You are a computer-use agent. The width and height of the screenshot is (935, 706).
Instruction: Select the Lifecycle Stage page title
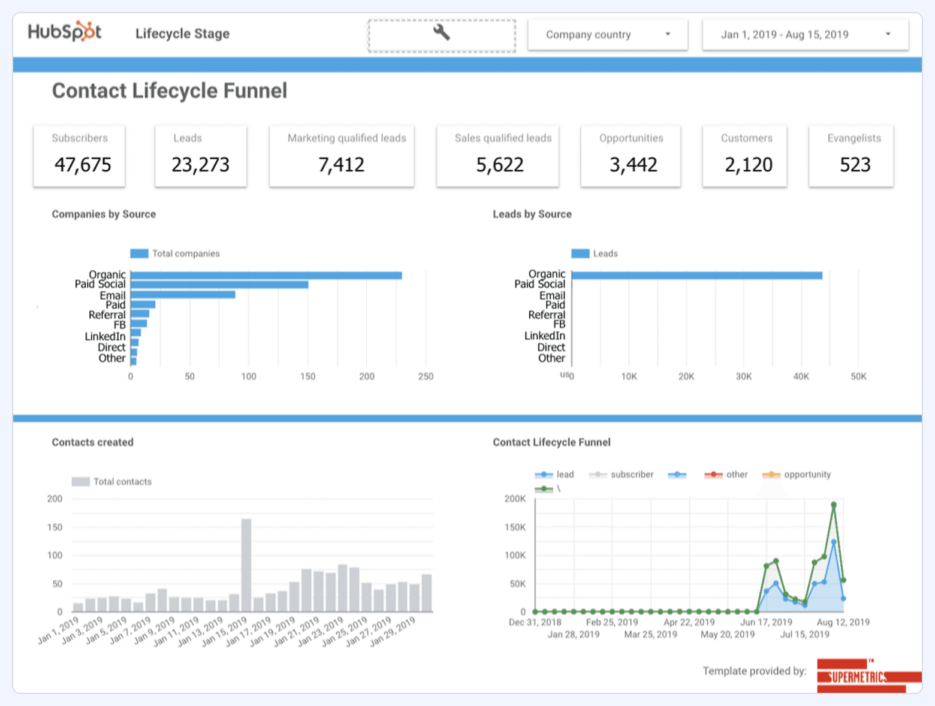pyautogui.click(x=182, y=34)
